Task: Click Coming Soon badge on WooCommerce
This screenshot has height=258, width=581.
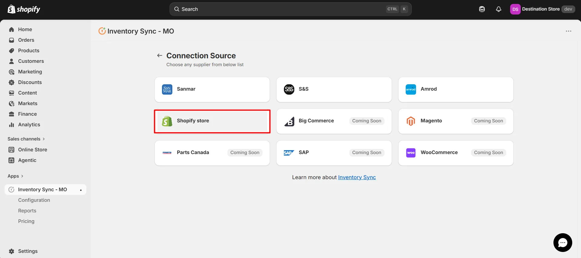Action: (488, 153)
